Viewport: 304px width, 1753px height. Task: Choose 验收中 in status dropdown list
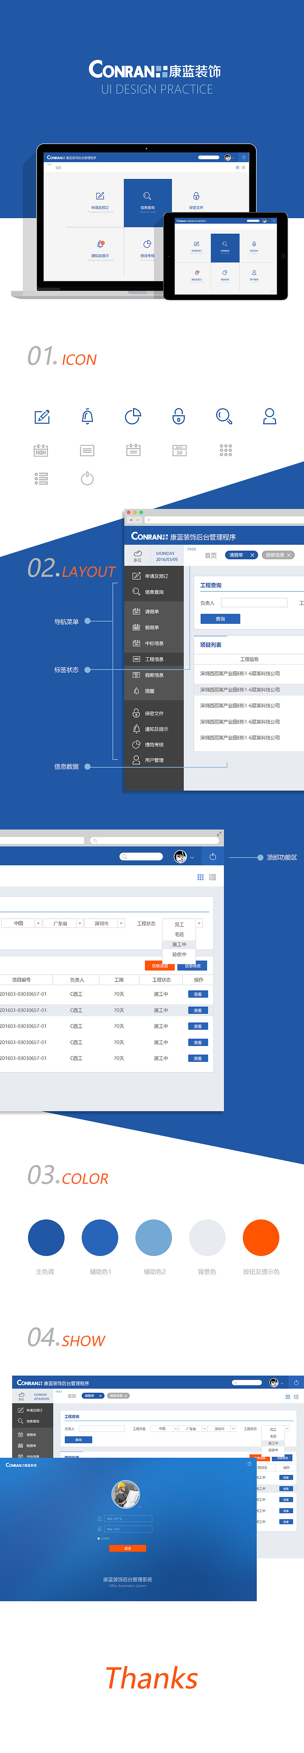pyautogui.click(x=180, y=954)
